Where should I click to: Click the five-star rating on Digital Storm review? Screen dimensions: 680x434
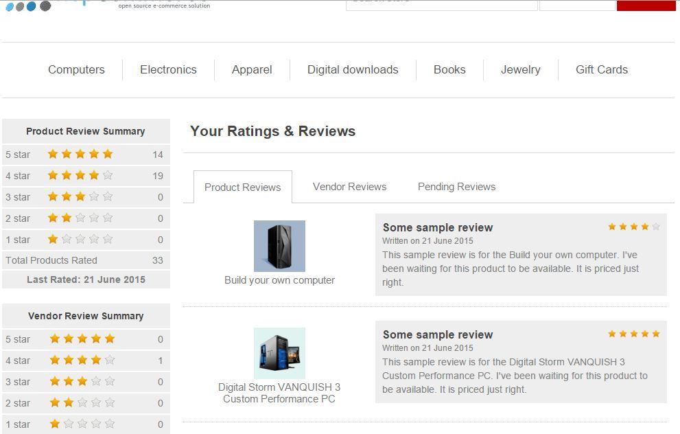(x=633, y=334)
